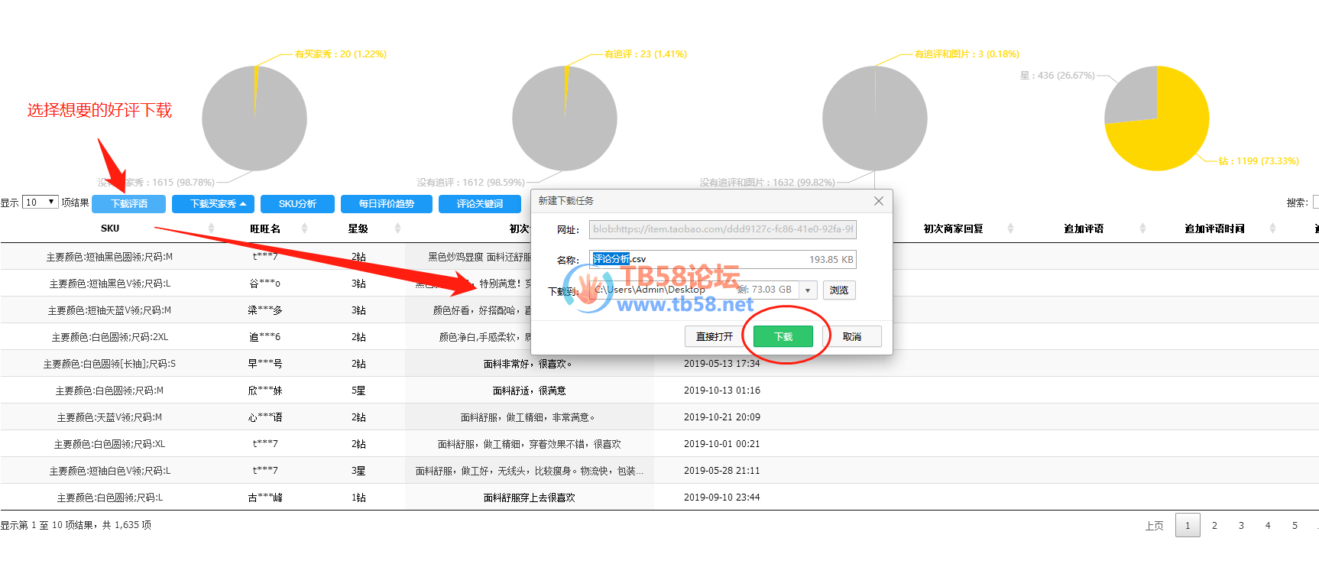
Task: Click the green 下载 button in dialog
Action: 783,336
